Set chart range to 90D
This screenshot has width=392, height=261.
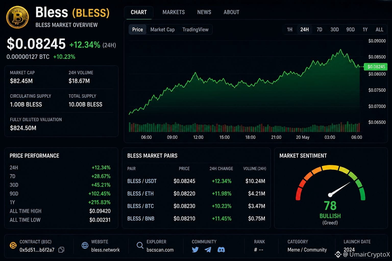click(x=350, y=30)
